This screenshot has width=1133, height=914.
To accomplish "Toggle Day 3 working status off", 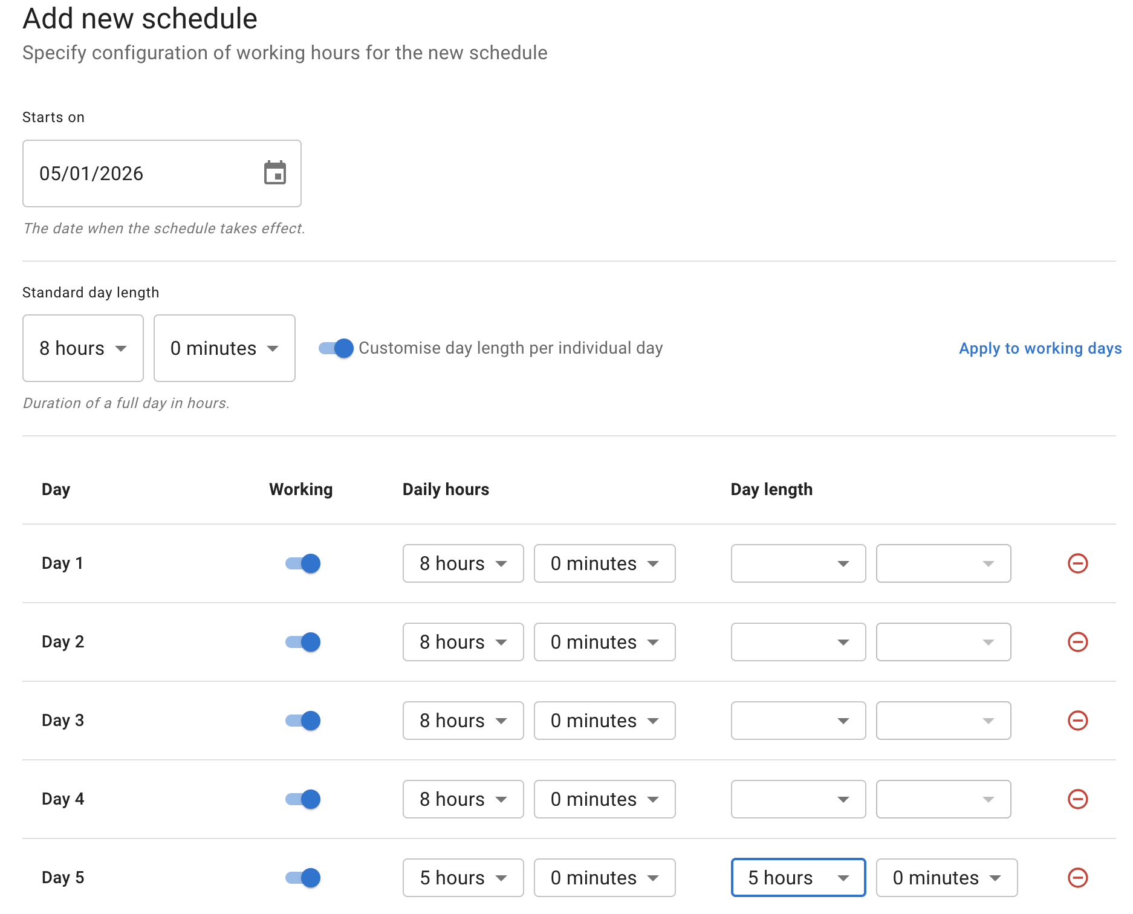I will pos(301,721).
